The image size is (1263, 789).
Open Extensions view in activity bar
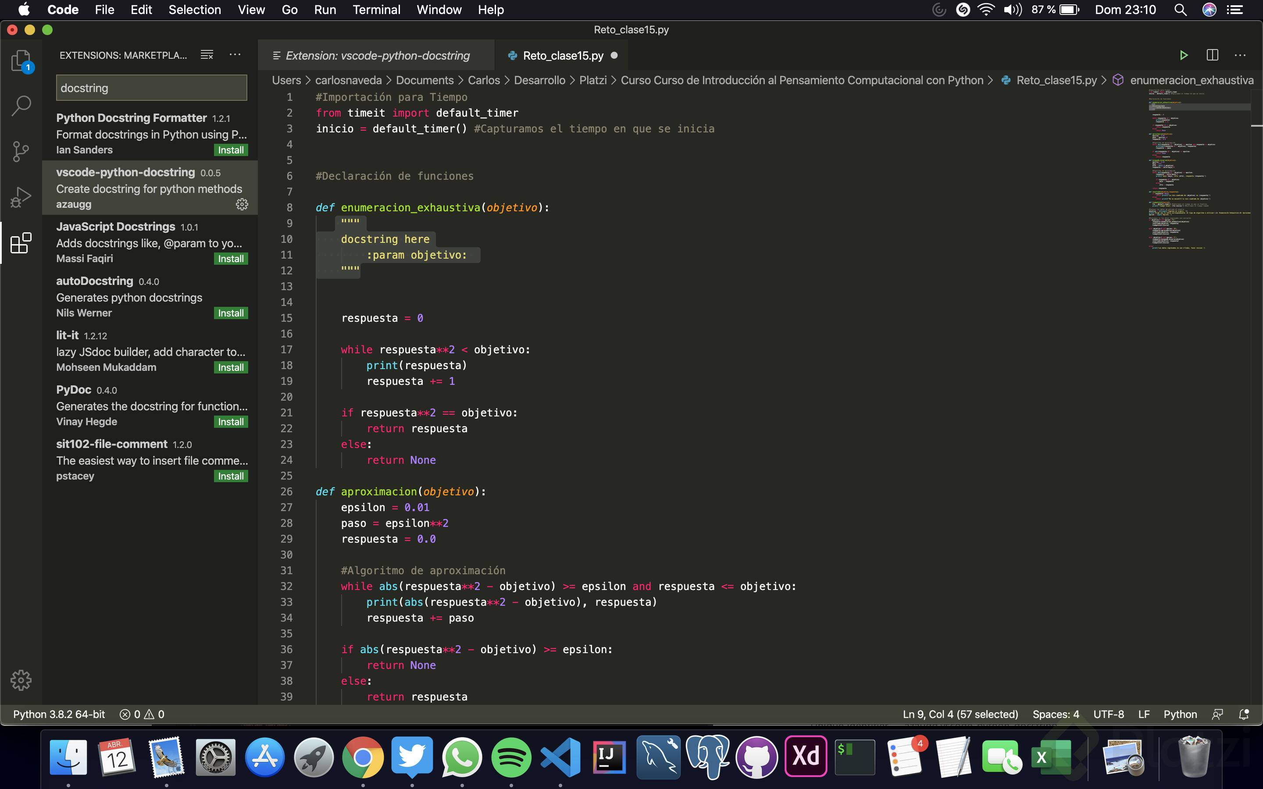tap(21, 243)
